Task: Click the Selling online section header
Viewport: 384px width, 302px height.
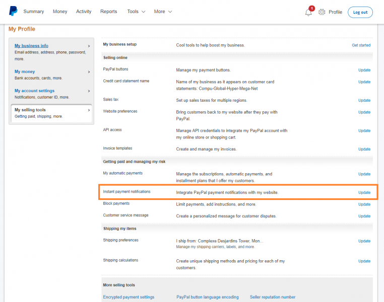Action: click(115, 58)
